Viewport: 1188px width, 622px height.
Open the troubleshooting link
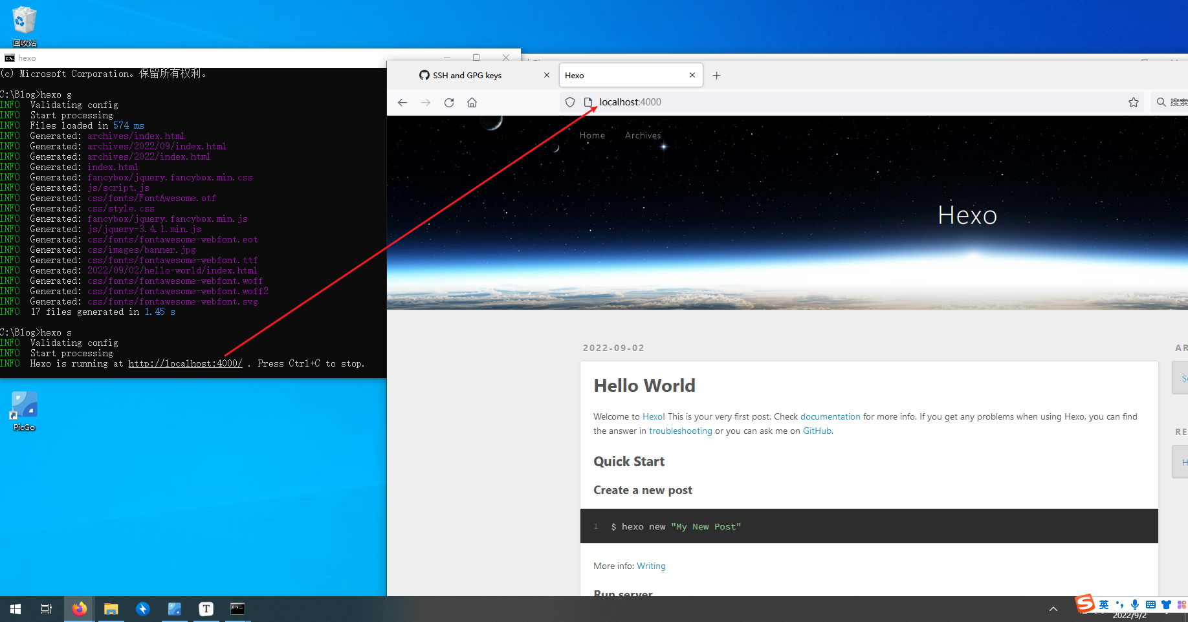[680, 431]
